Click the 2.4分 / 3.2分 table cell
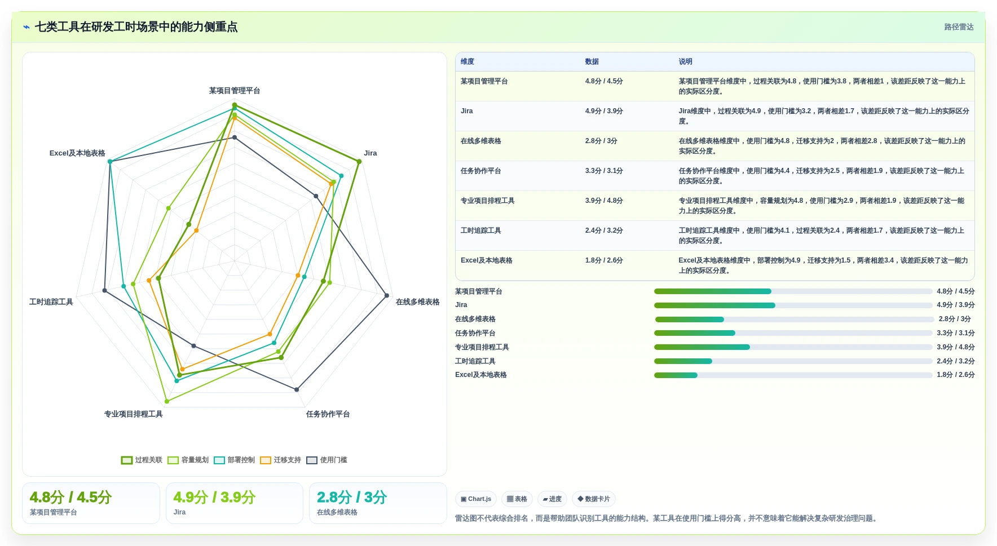Viewport: 997px width, 546px height. pos(603,230)
